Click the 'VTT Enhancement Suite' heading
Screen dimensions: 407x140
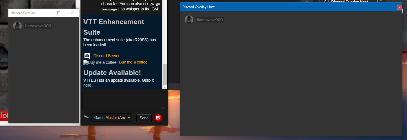click(114, 27)
